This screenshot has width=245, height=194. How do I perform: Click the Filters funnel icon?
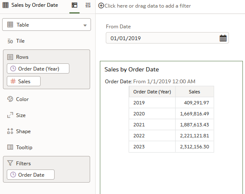pos(10,163)
